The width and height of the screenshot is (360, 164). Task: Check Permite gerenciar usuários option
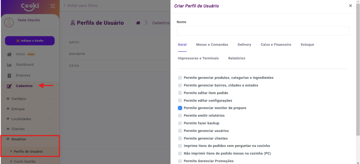(x=180, y=131)
